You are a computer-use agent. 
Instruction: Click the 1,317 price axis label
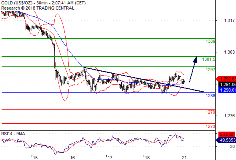(229, 20)
